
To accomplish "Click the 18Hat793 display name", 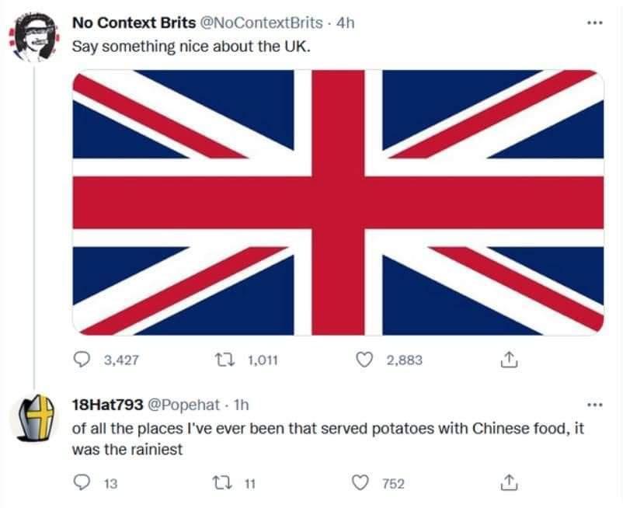I will click(107, 405).
